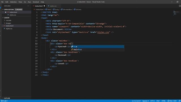
Task: Click the class symbol beside 'mainBox' suggestion
Action: 72,49
